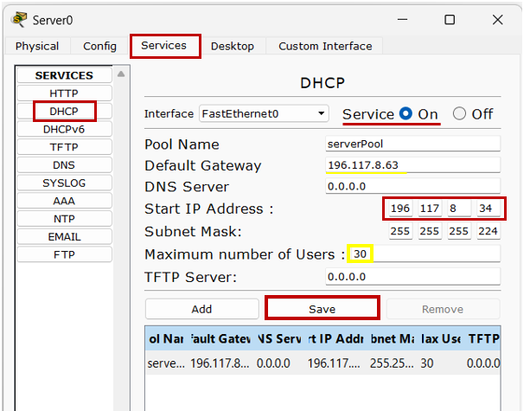Open the DNS service settings
This screenshot has width=530, height=411.
[x=64, y=164]
